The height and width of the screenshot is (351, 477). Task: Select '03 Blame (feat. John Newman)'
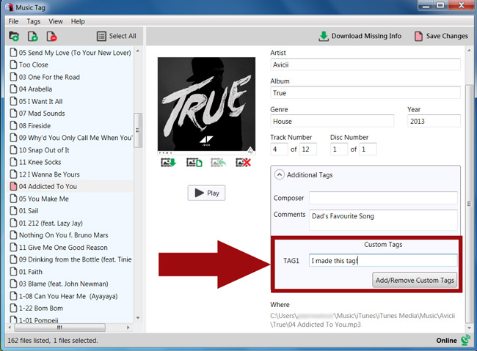tap(64, 284)
